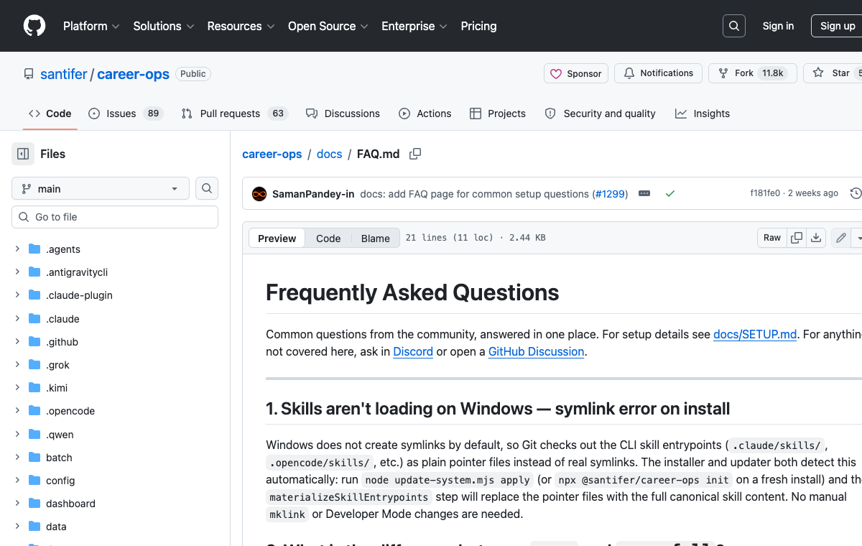Go to the Pricing page

click(478, 26)
